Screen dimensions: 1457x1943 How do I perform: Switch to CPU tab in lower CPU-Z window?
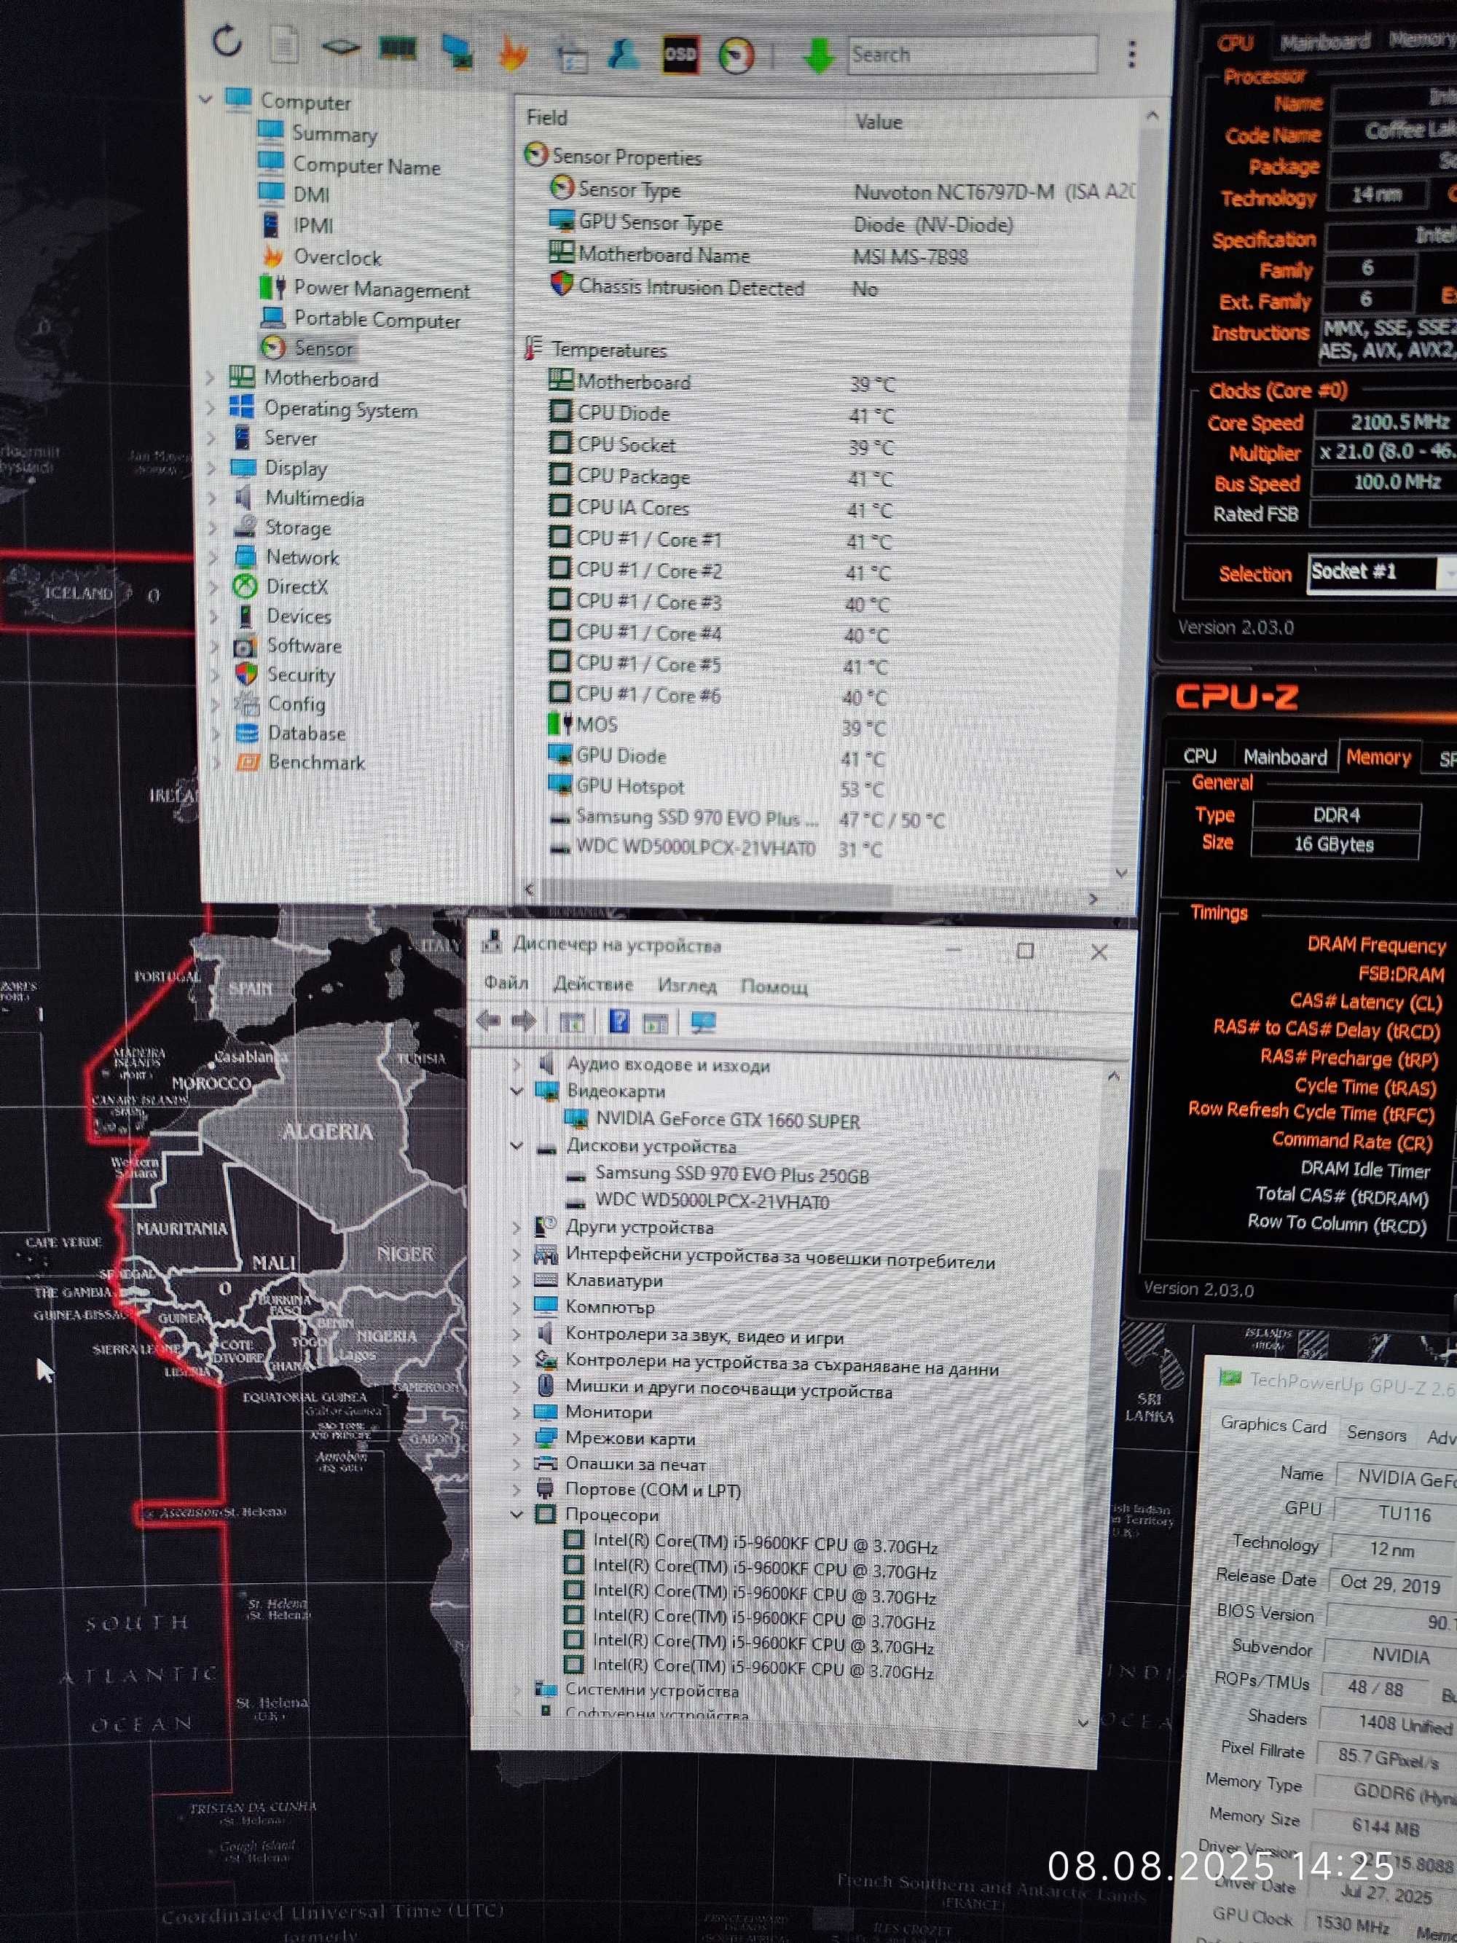(1200, 756)
